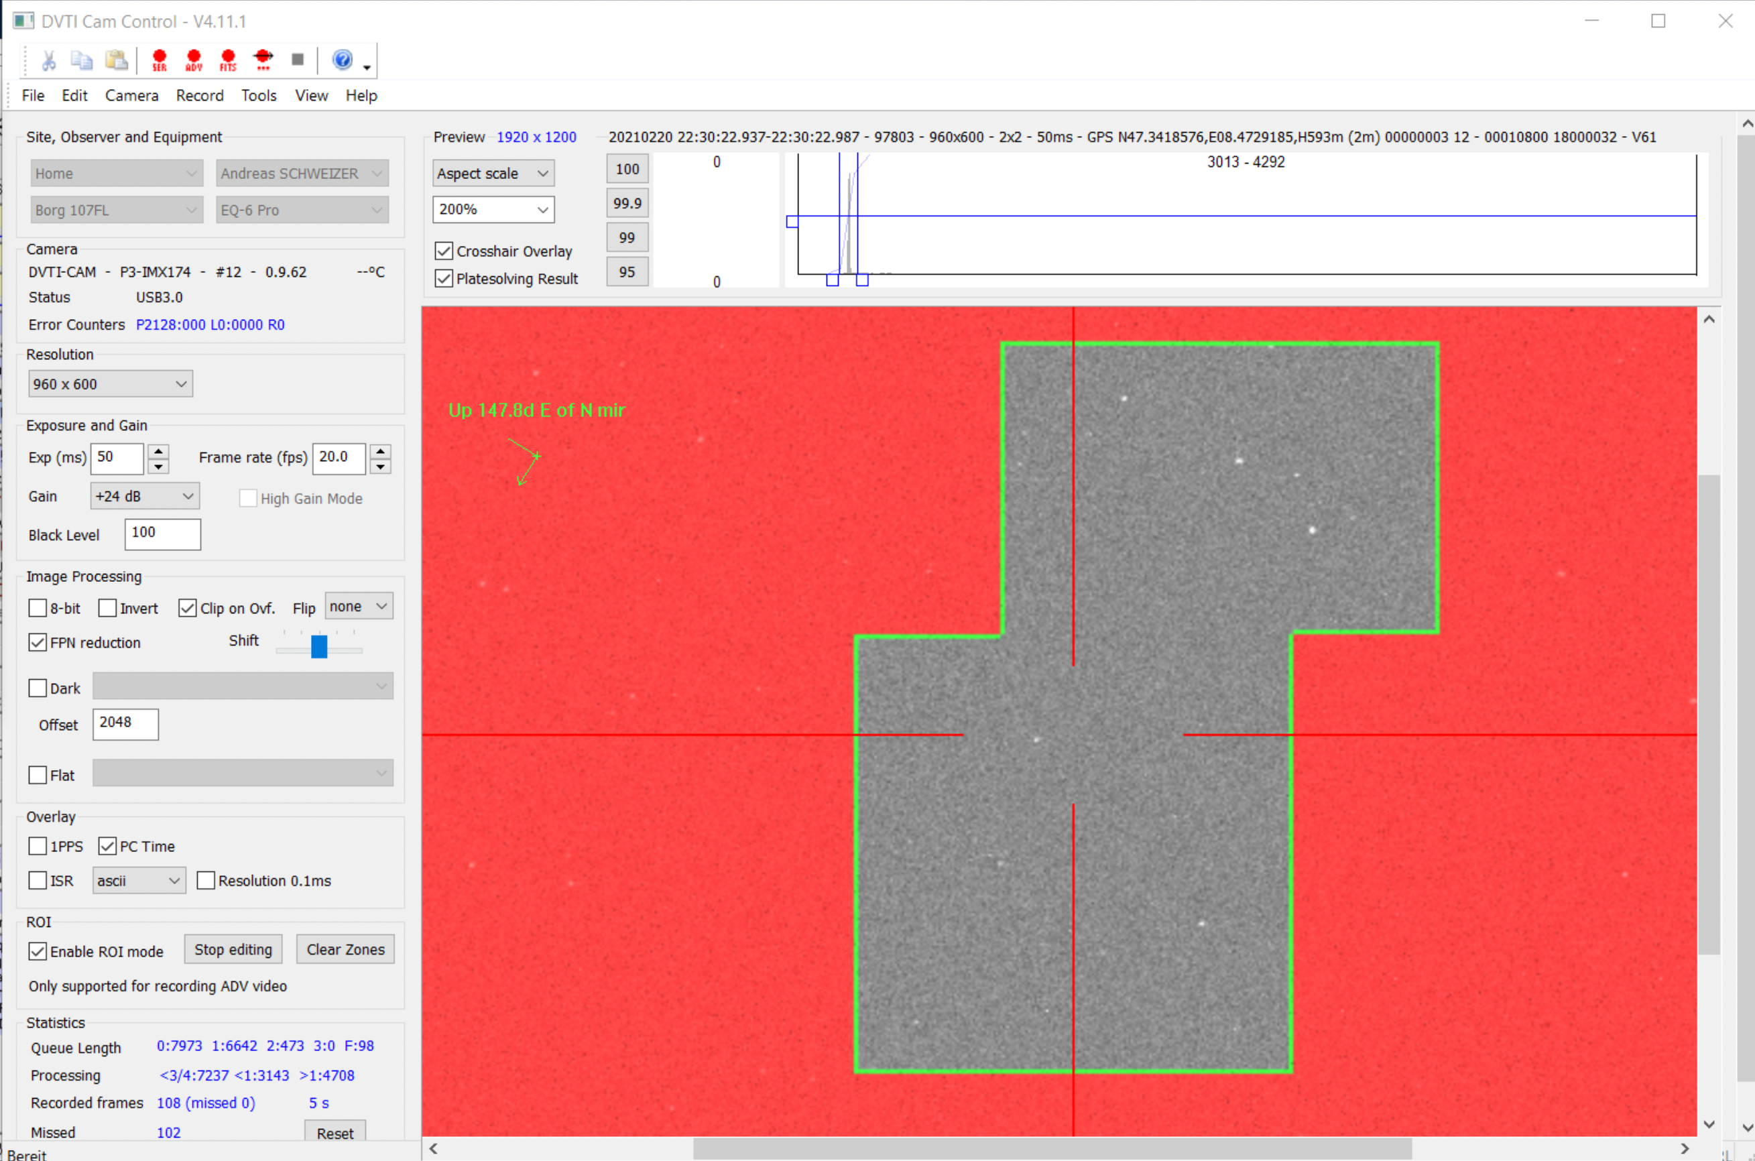Disable the Crosshair Overlay checkbox
Viewport: 1755px width, 1161px height.
444,251
